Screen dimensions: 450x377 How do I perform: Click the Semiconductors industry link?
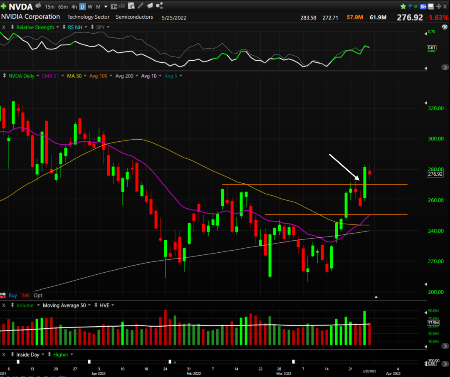134,17
